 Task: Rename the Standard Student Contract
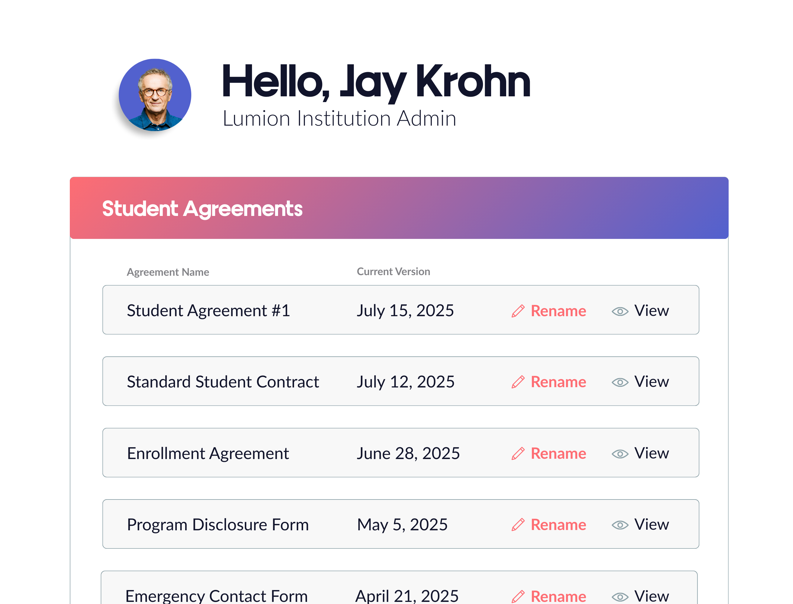coord(558,382)
